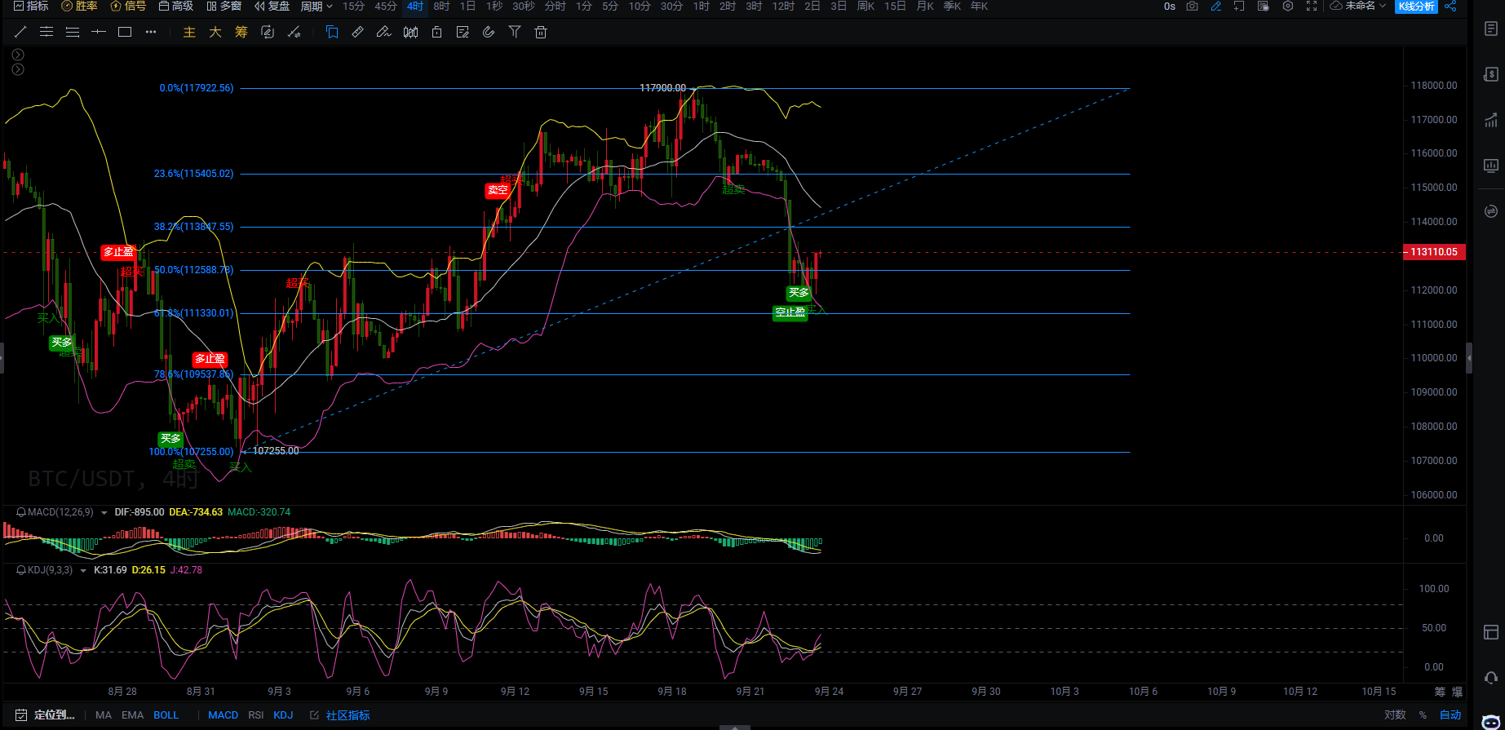Select the ruler measurement tool
This screenshot has height=730, width=1505.
[357, 32]
